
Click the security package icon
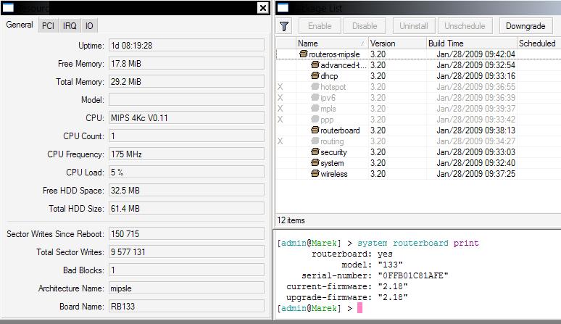(x=315, y=151)
